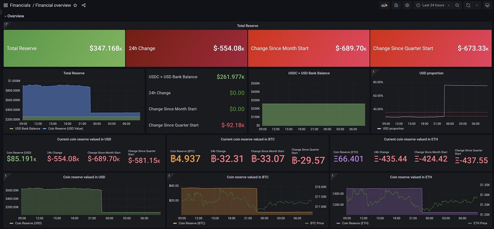
Task: Click the Change Since Month Start $-689.70K tile
Action: pyautogui.click(x=309, y=48)
